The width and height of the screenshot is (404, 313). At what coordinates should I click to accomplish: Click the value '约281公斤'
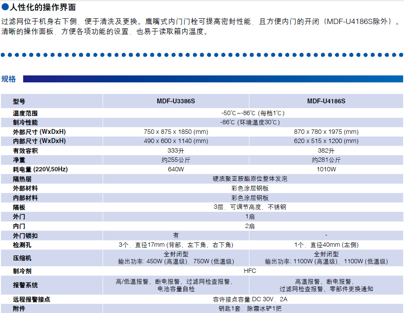(326, 160)
